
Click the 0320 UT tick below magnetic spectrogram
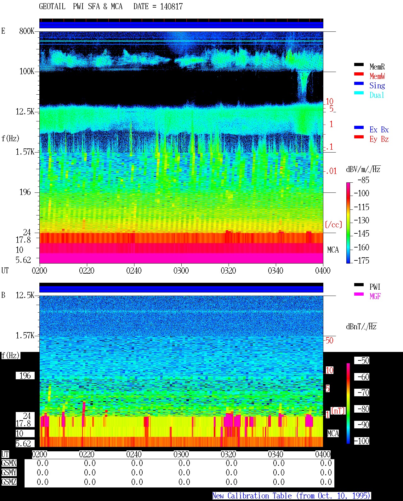(x=228, y=454)
